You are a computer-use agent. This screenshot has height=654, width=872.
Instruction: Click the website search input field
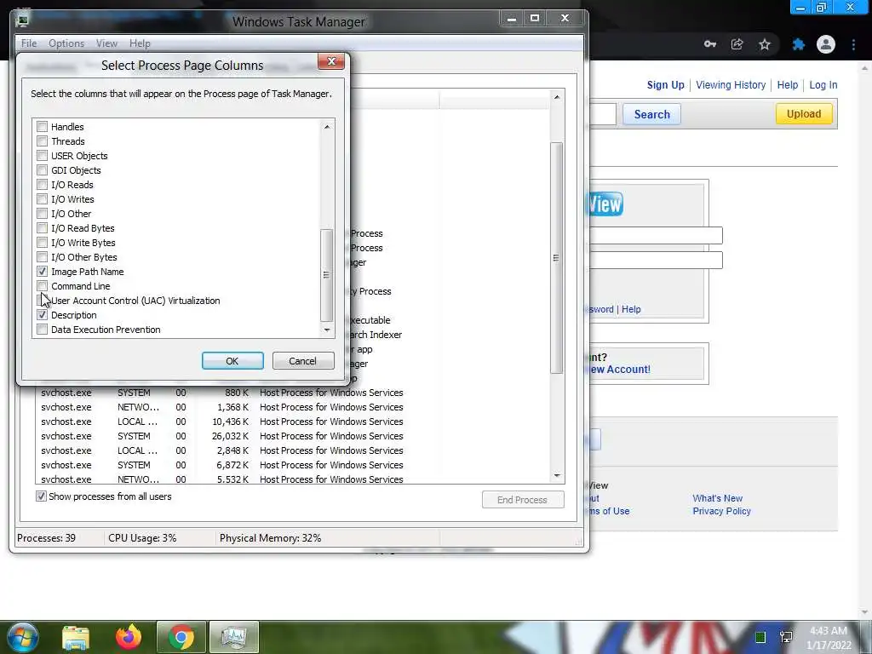(603, 115)
